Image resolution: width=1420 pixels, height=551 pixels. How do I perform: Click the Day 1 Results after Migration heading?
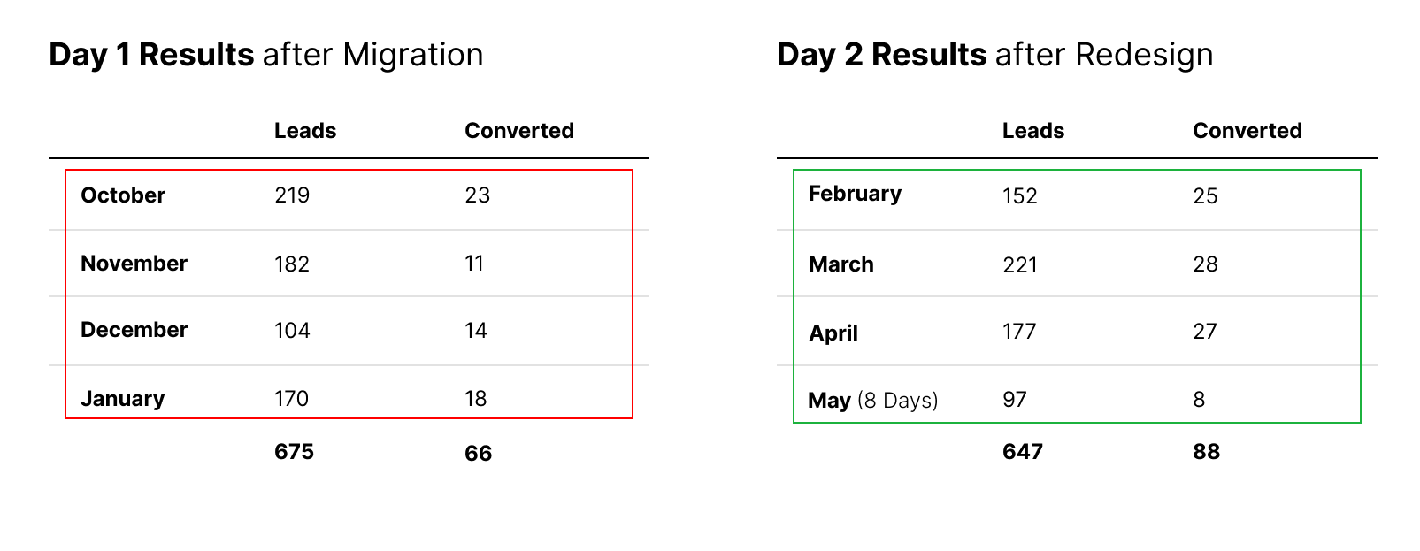(x=266, y=55)
